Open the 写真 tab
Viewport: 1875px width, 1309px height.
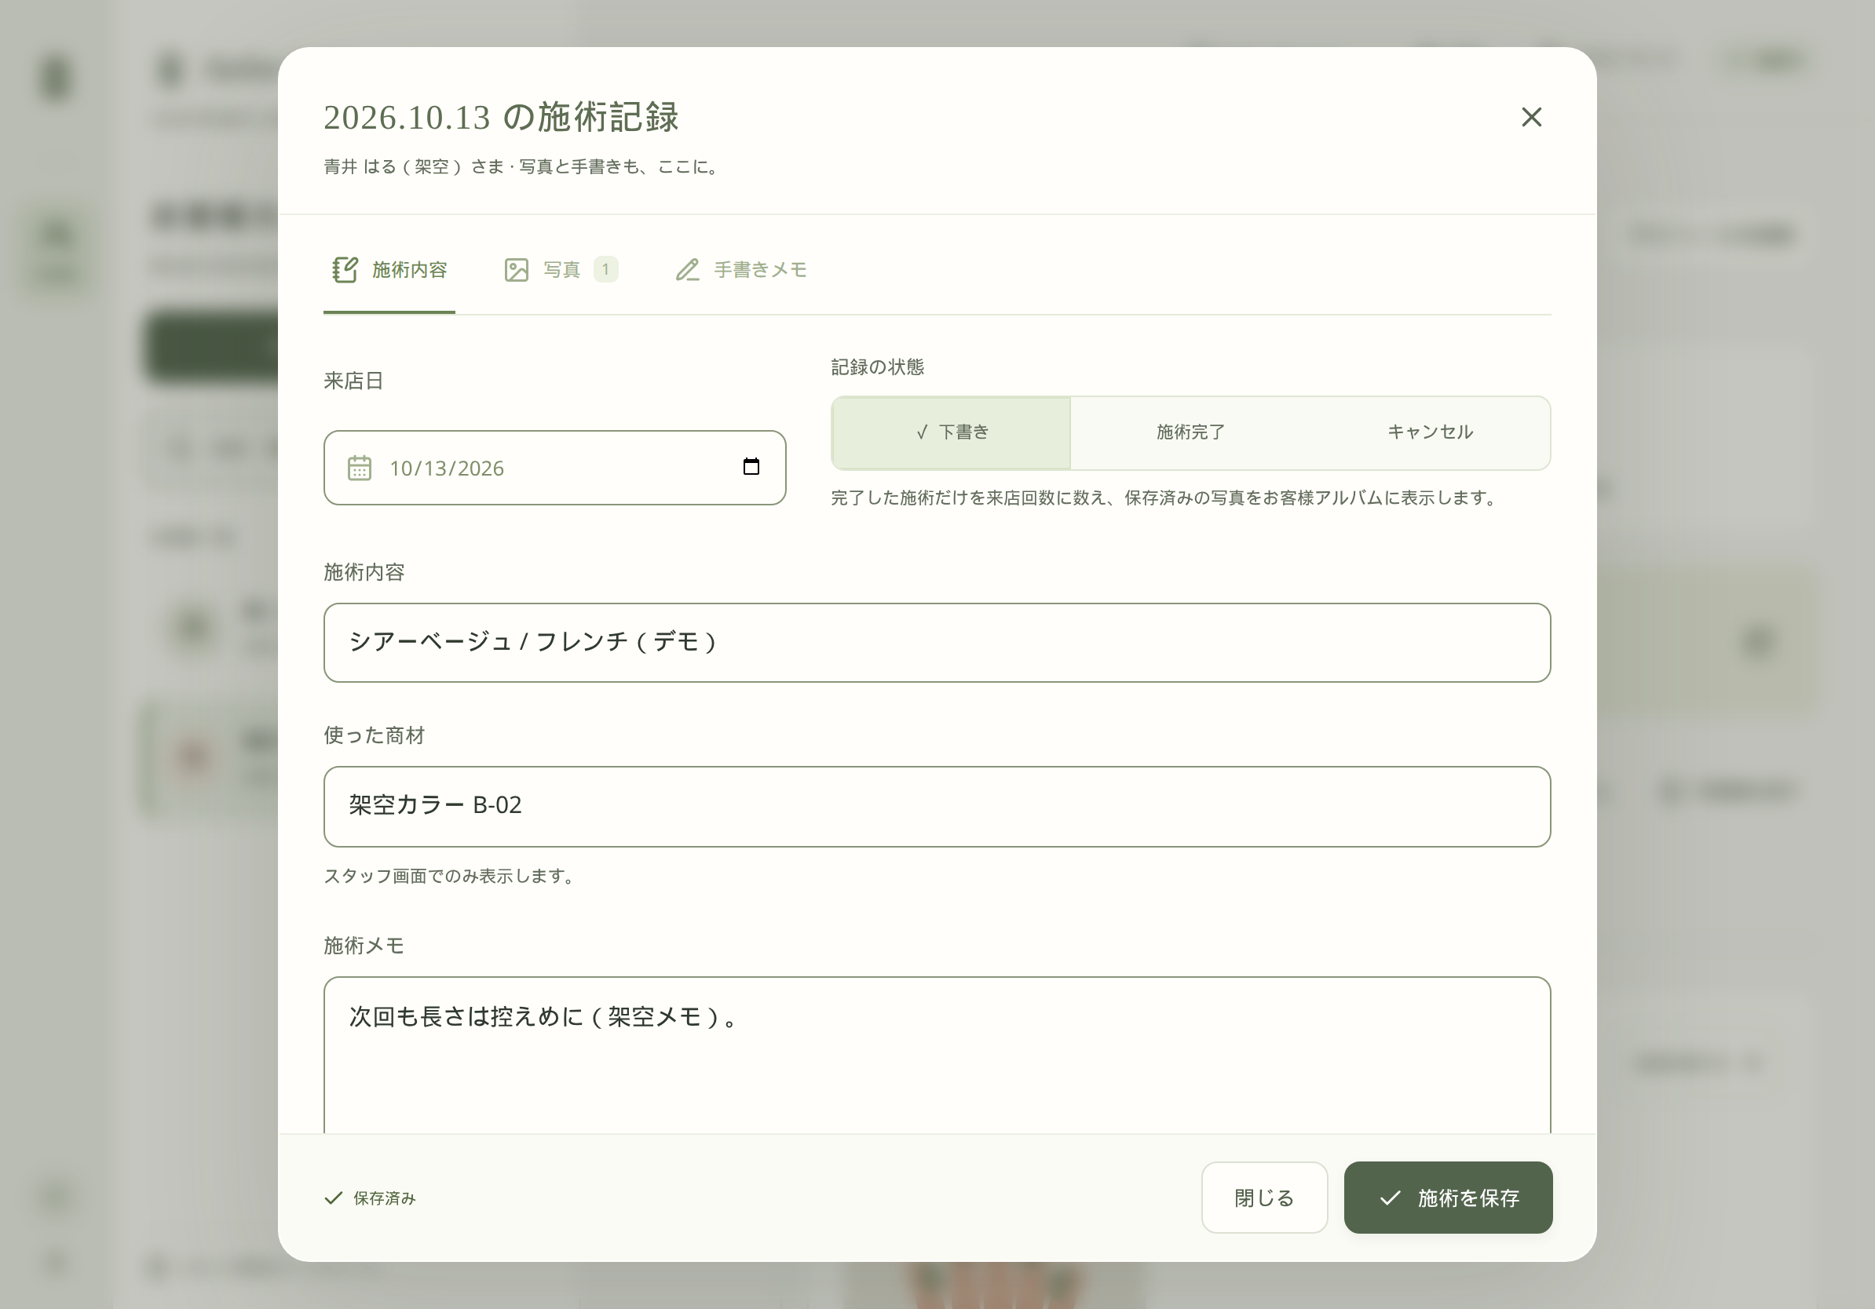point(562,270)
